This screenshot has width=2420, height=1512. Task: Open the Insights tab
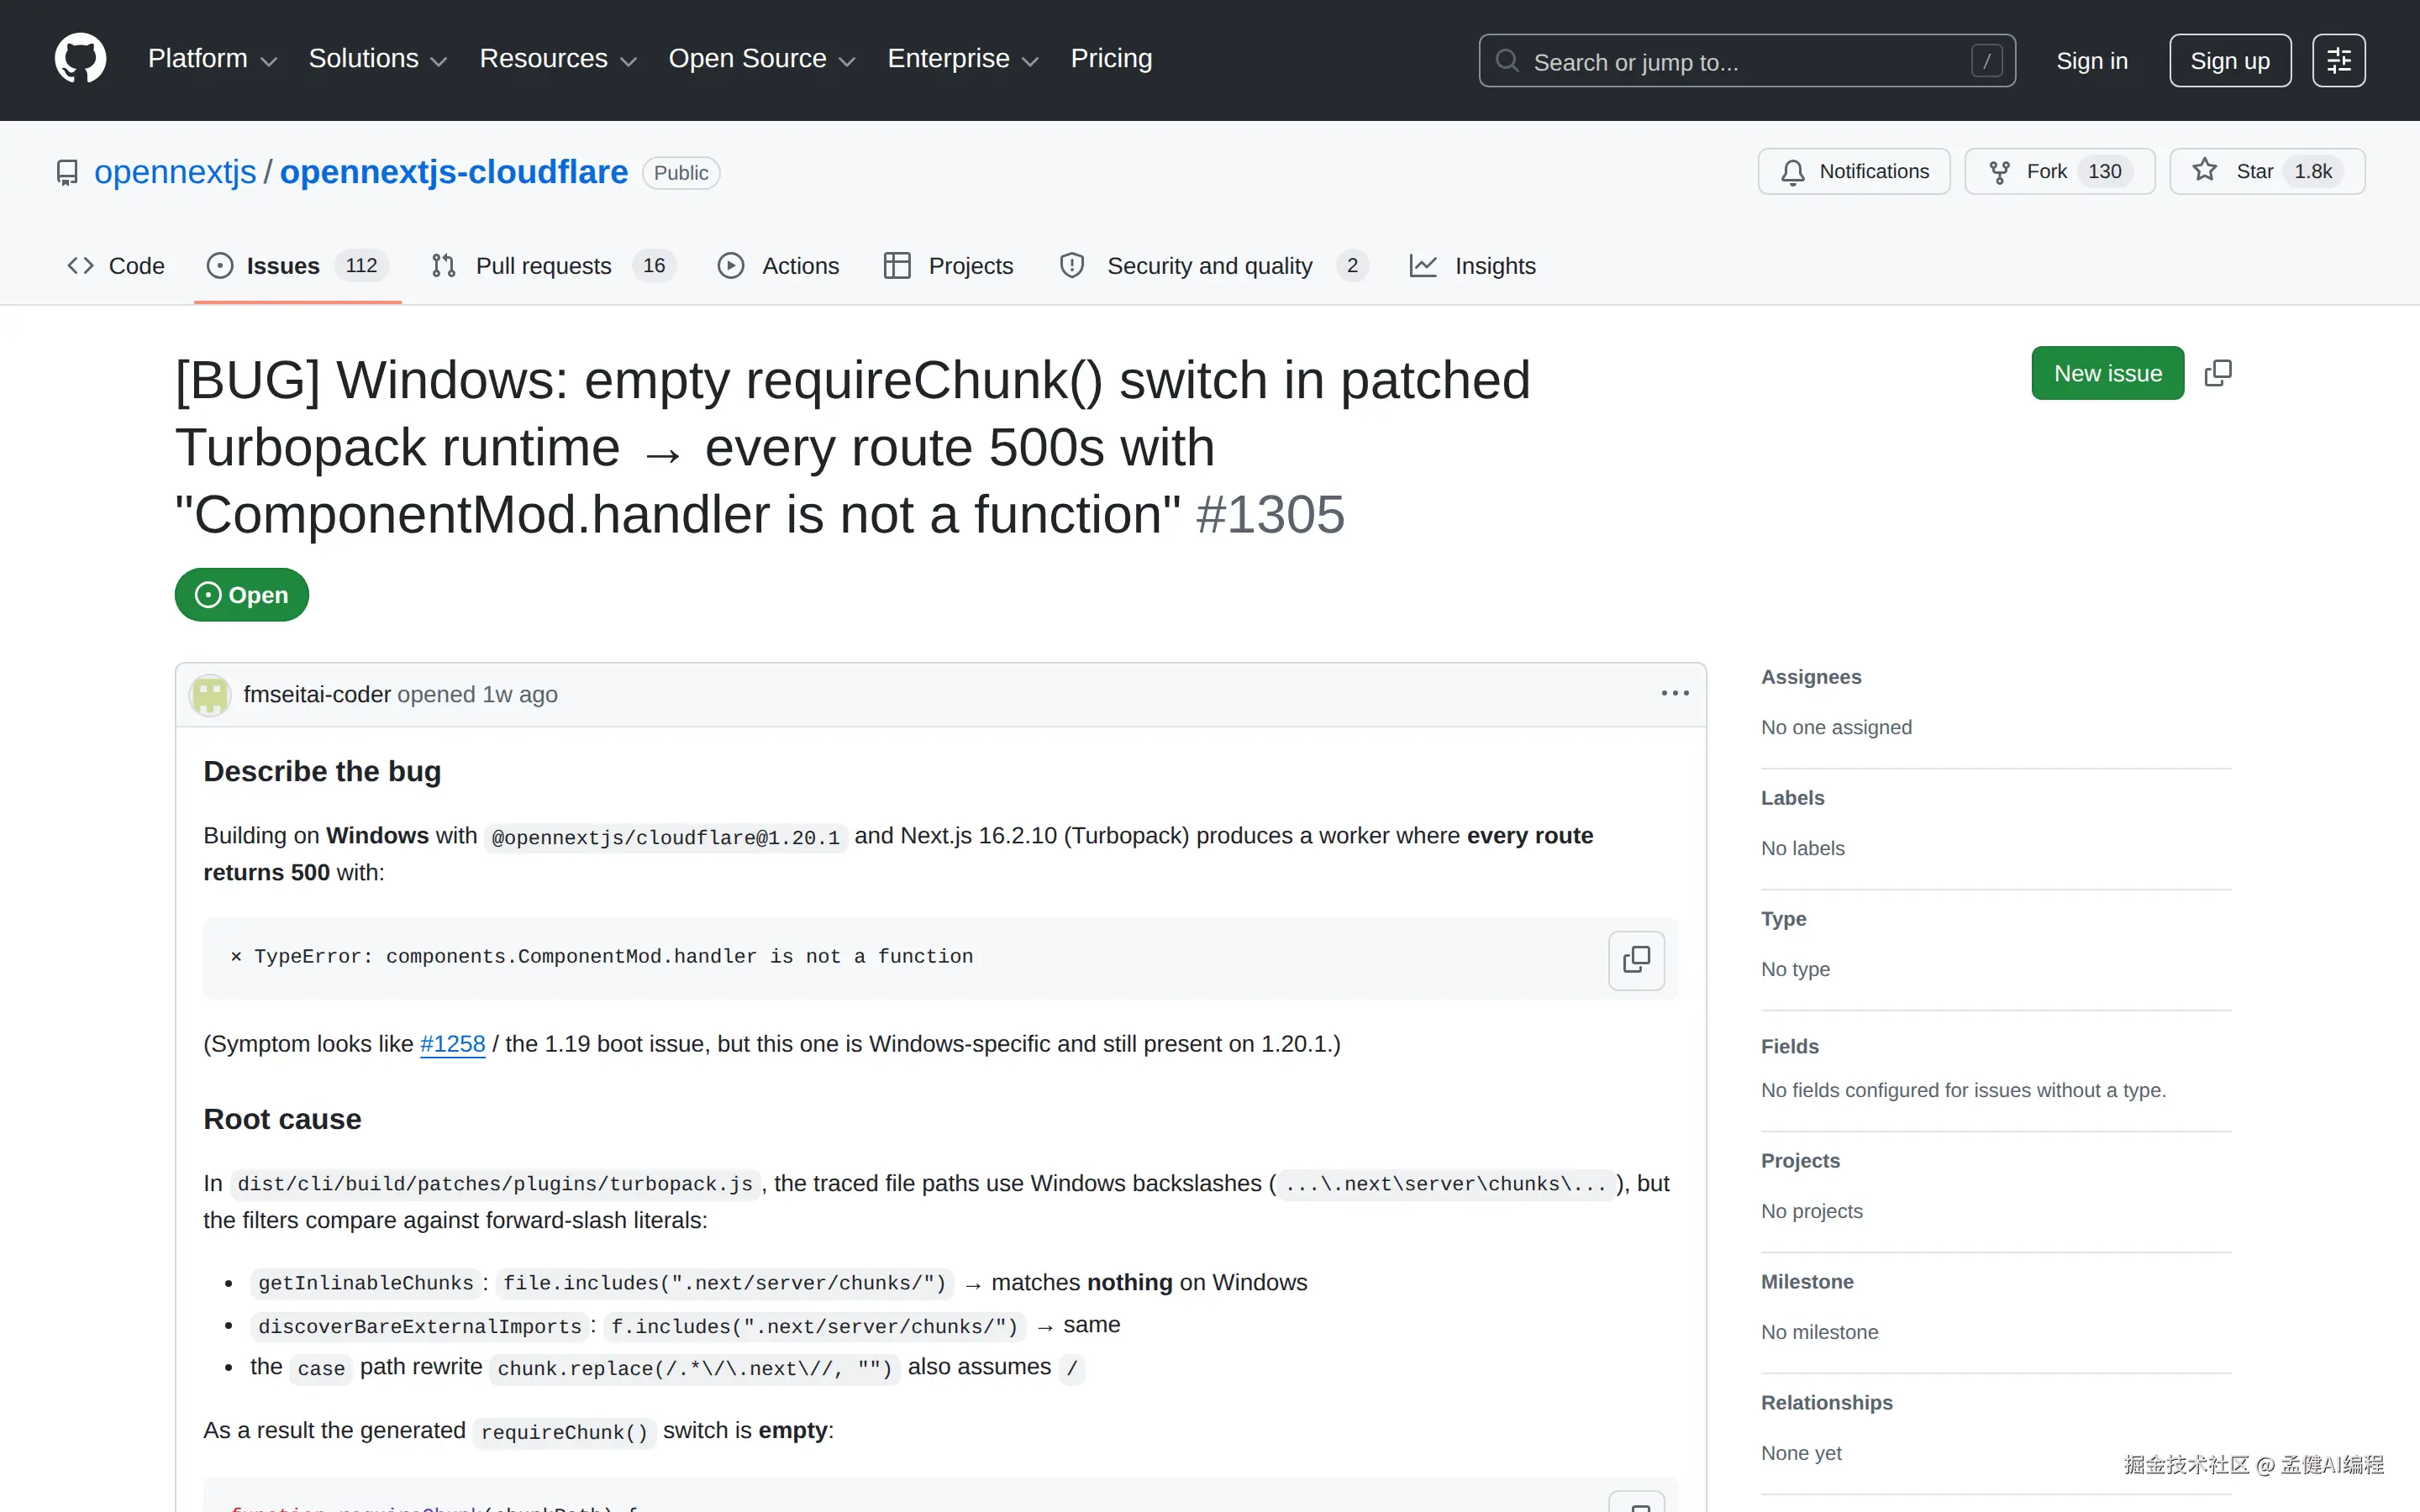[1472, 266]
